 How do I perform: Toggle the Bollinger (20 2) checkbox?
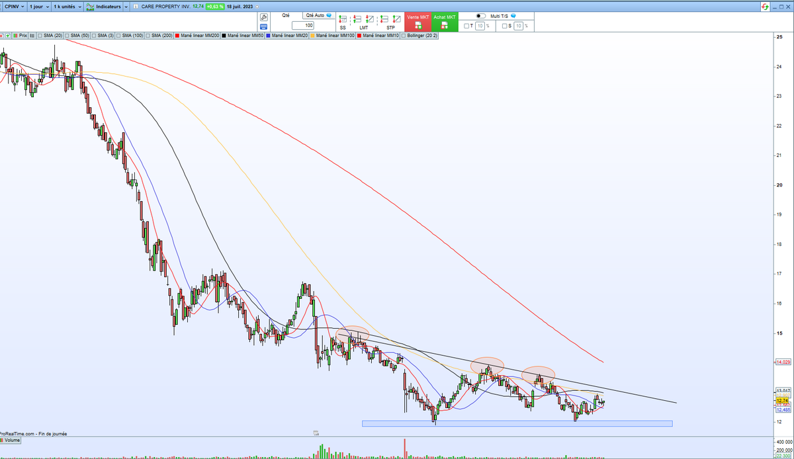coord(403,36)
